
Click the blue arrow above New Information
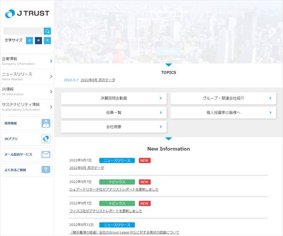pos(168,139)
